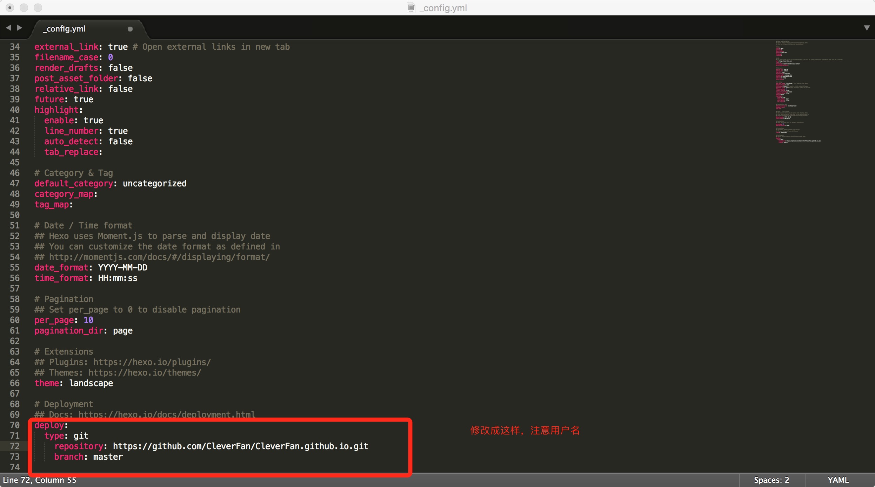The width and height of the screenshot is (875, 487).
Task: Open the tab list dropdown arrow
Action: pyautogui.click(x=867, y=28)
